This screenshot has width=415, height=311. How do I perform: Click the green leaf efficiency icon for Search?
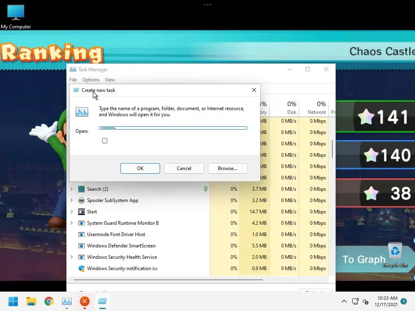205,189
